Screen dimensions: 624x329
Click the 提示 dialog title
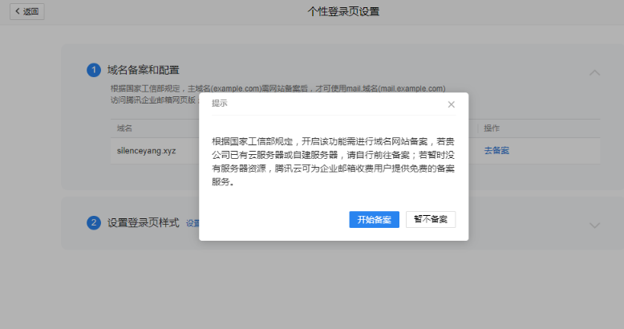pyautogui.click(x=219, y=104)
